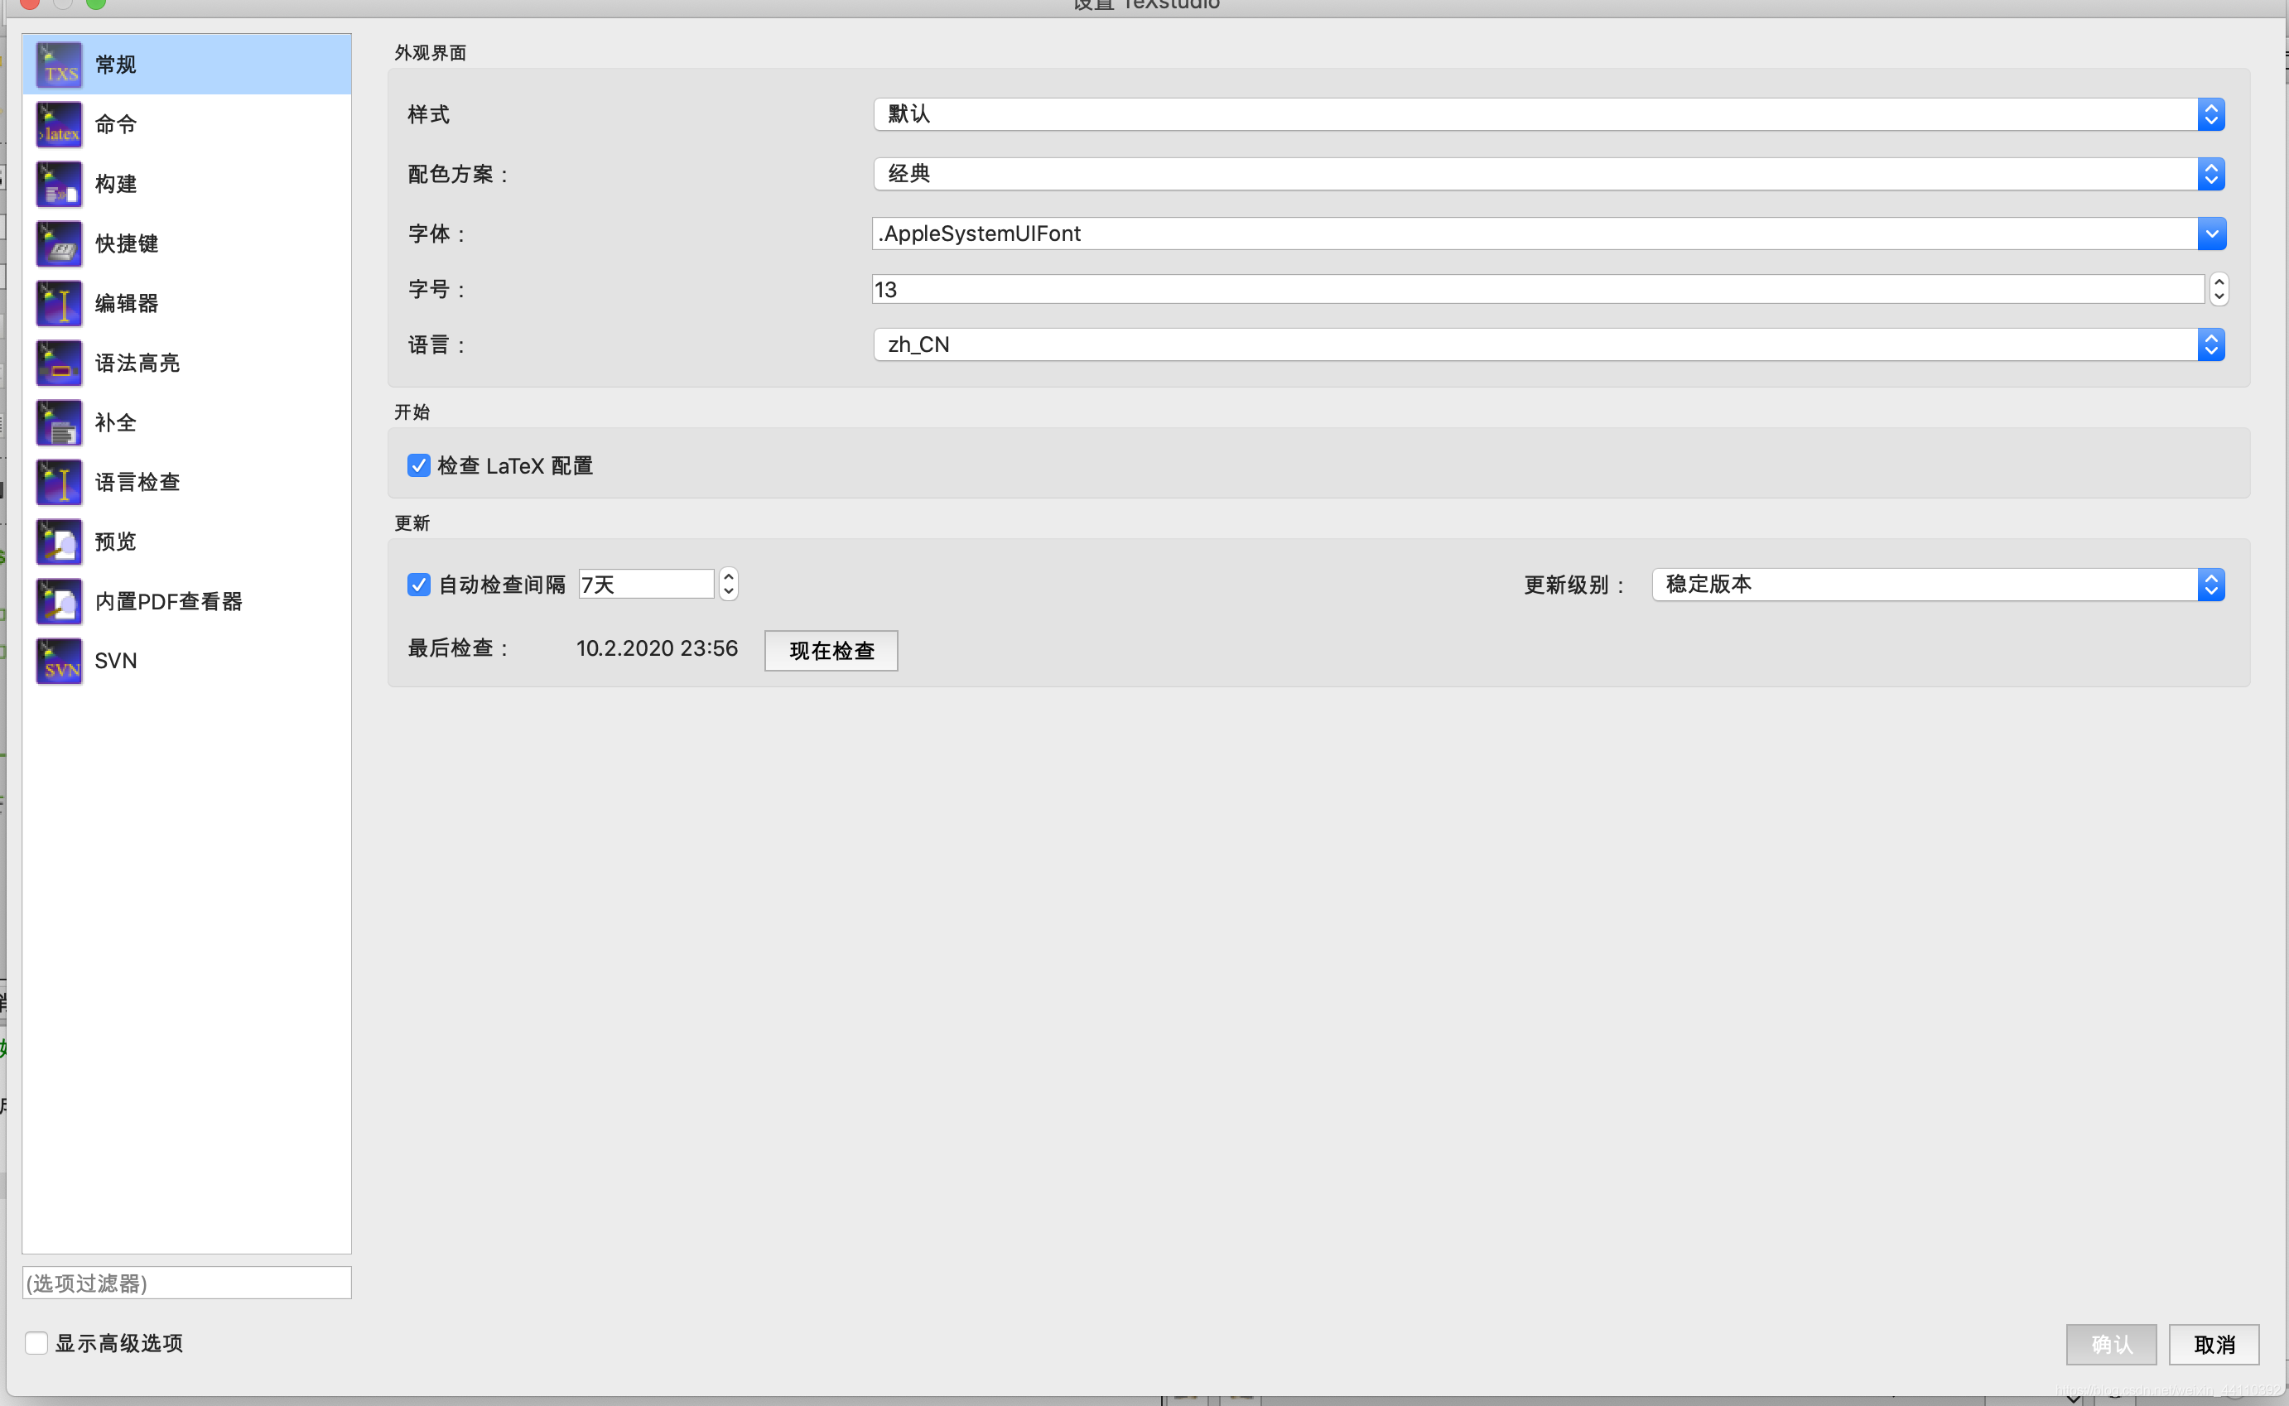Click the 现在检查 button

(831, 650)
